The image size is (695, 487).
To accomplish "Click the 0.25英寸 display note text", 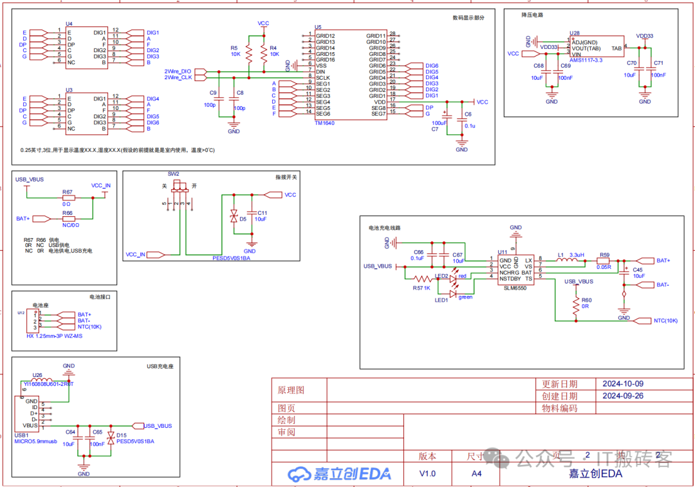I will (118, 151).
